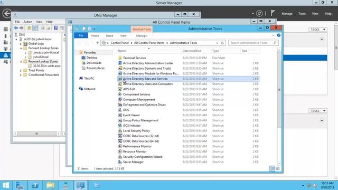Open the Tools menu in Server Manager
This screenshot has height=190, width=338.
(x=302, y=14)
